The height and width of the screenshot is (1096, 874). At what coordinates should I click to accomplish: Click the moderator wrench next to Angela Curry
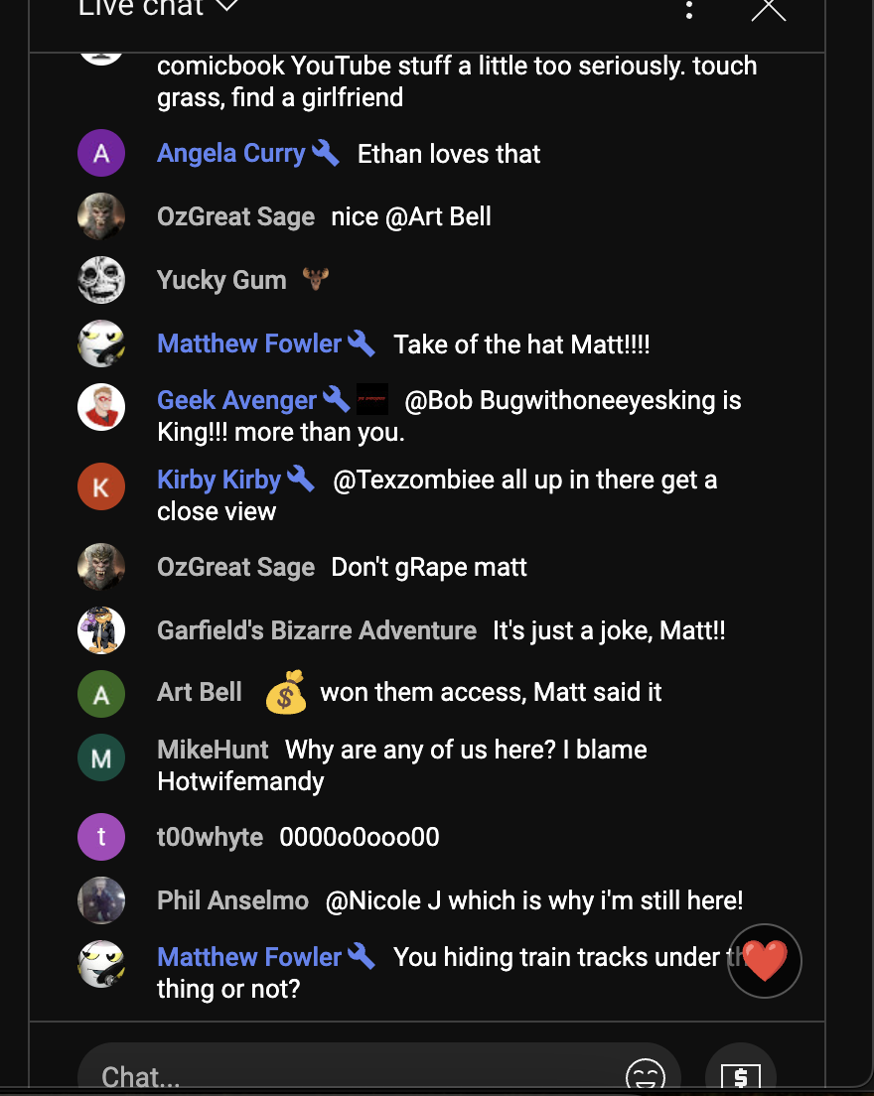click(x=325, y=153)
